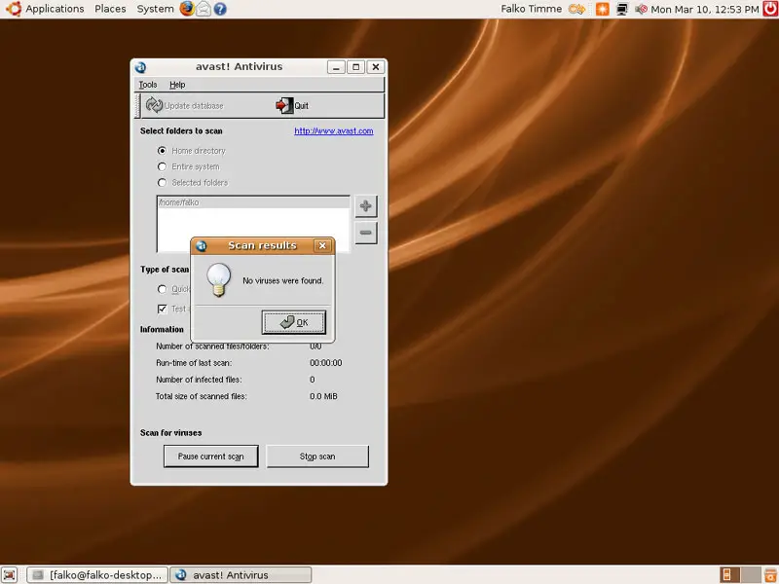
Task: Remove a folder with the minus button
Action: (x=366, y=233)
